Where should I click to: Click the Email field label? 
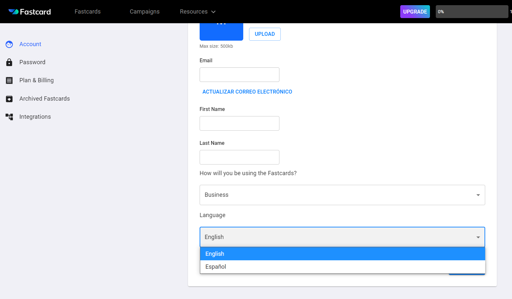tap(206, 60)
